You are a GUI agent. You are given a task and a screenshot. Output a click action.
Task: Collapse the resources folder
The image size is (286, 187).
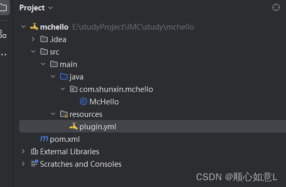(53, 114)
